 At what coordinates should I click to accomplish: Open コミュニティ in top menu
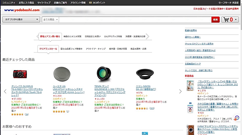point(9,3)
